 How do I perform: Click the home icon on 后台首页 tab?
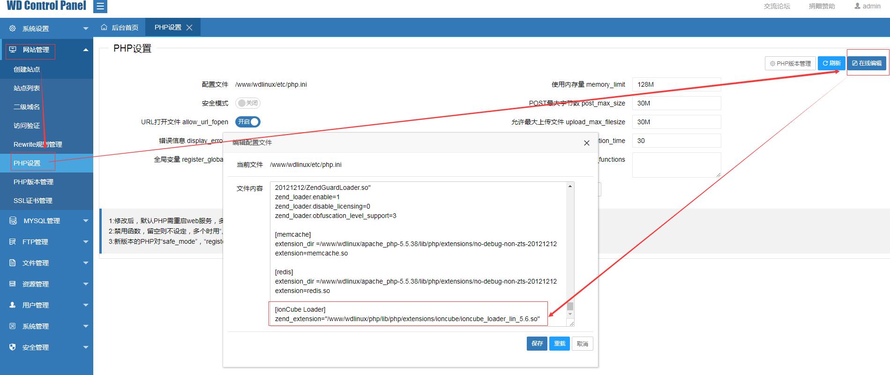104,28
